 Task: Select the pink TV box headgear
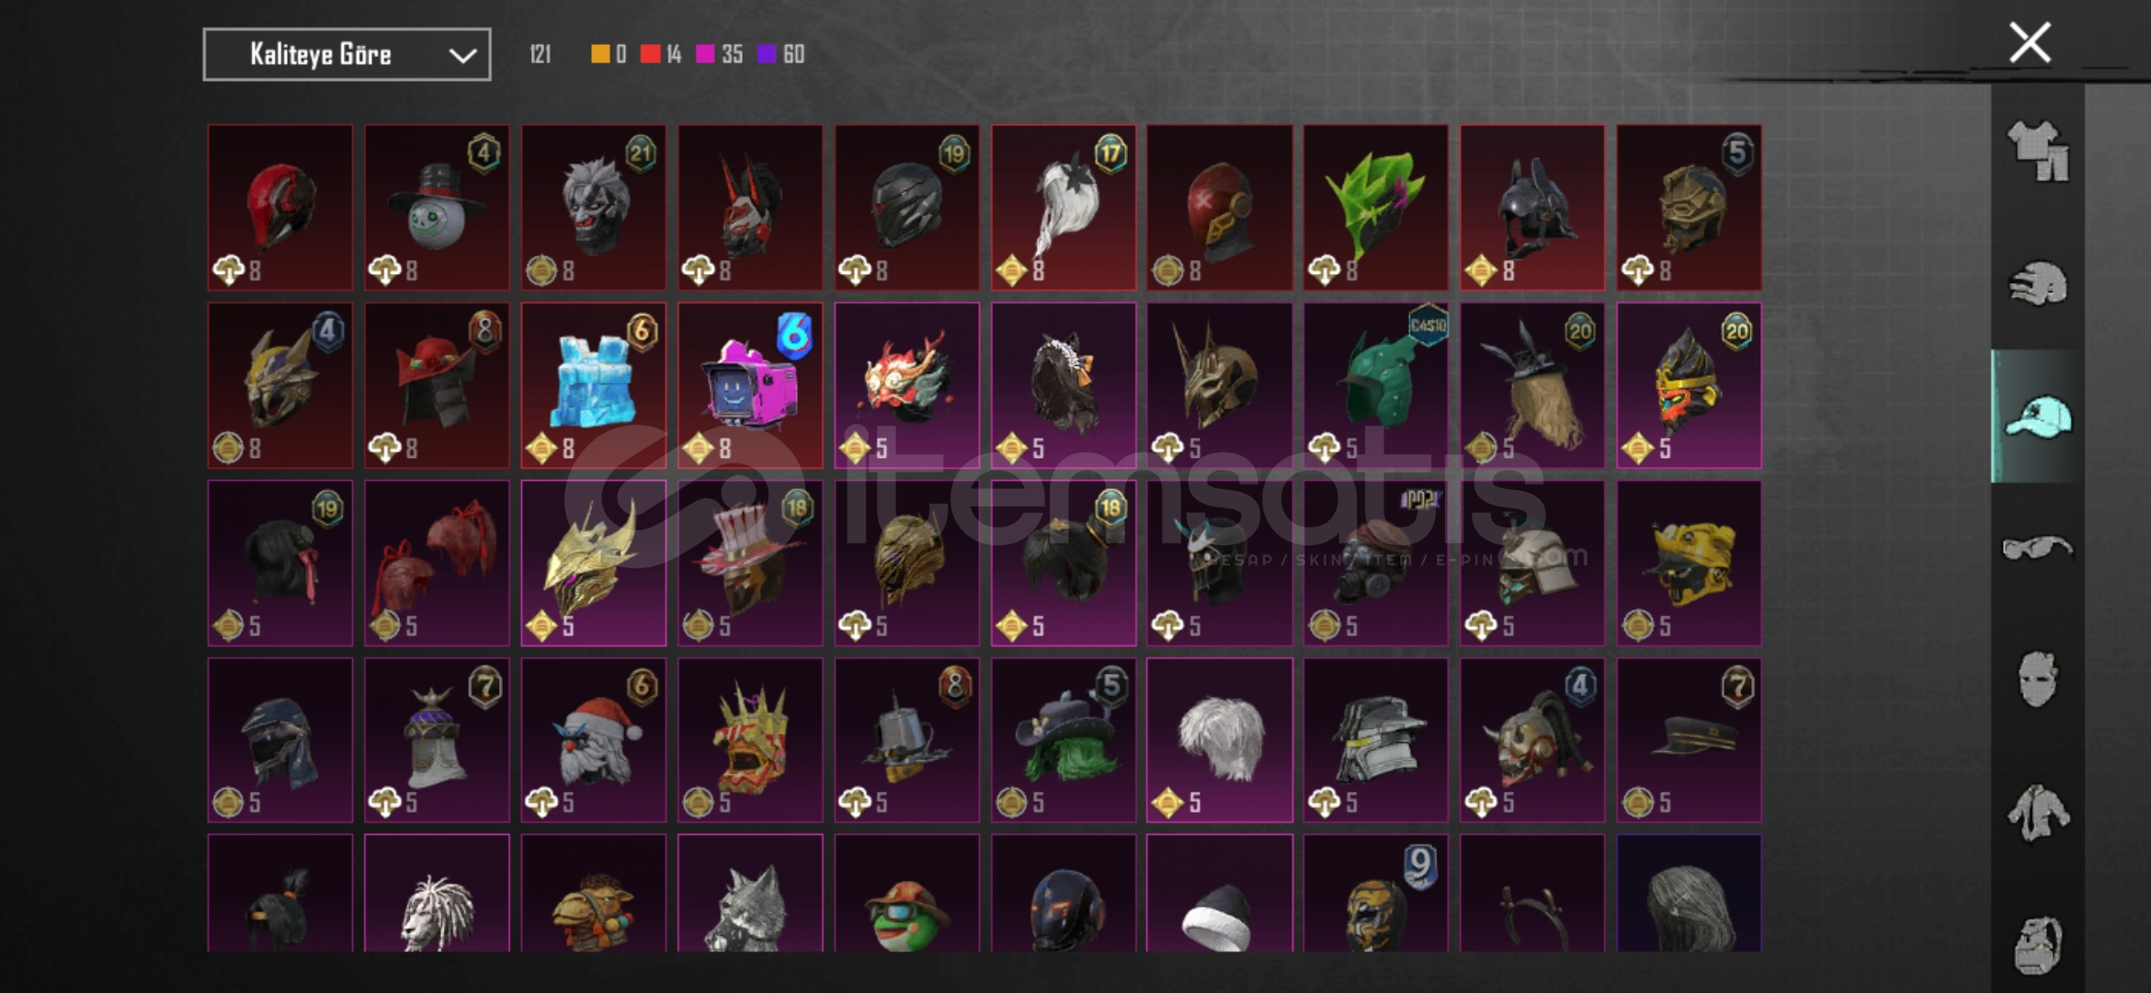(750, 385)
